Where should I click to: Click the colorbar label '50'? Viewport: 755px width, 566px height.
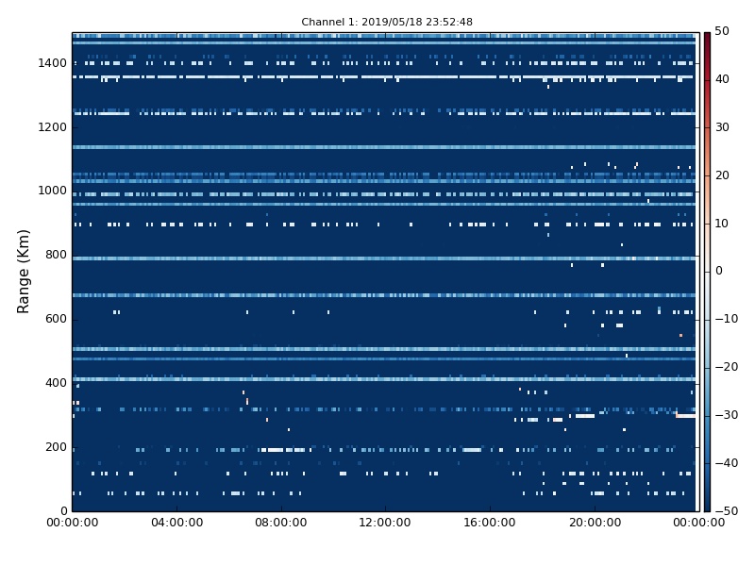pos(722,31)
